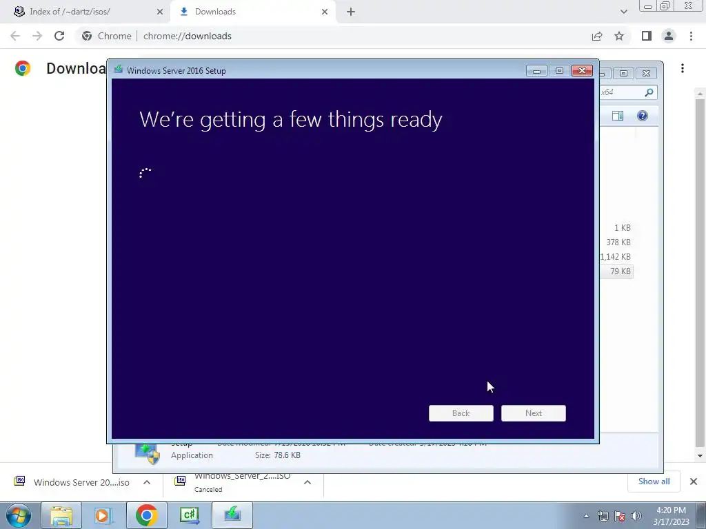
Task: Reload the Chrome page
Action: 59,36
